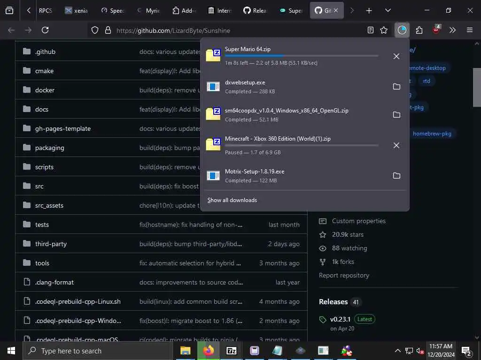Open the v0.23.1 latest release
The width and height of the screenshot is (481, 360).
click(340, 319)
